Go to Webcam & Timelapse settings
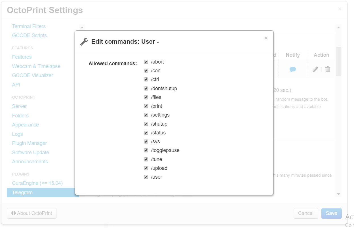The height and width of the screenshot is (228, 354). pos(36,66)
